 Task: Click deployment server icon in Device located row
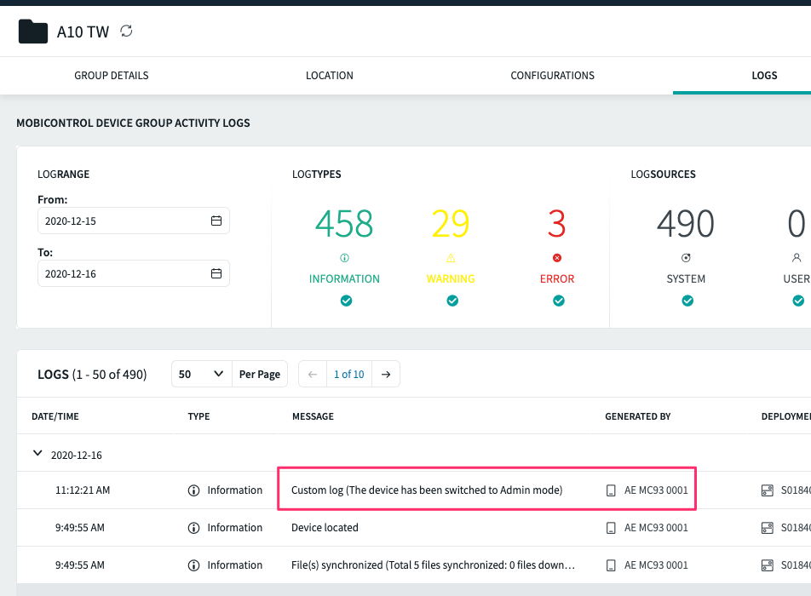point(768,528)
